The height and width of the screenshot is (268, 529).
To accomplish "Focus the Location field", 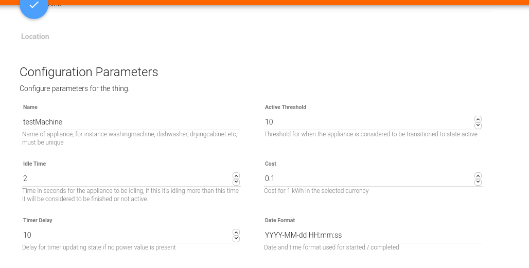I will [x=256, y=37].
